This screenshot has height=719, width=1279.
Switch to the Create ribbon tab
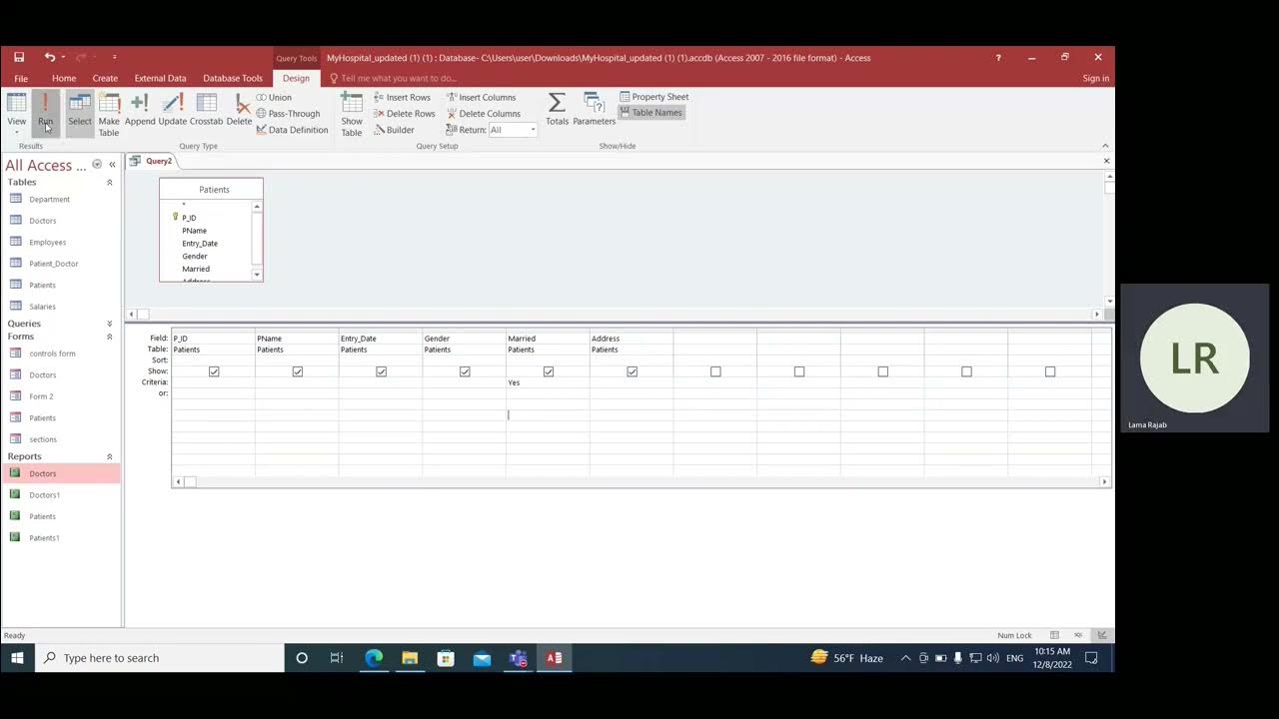[105, 78]
